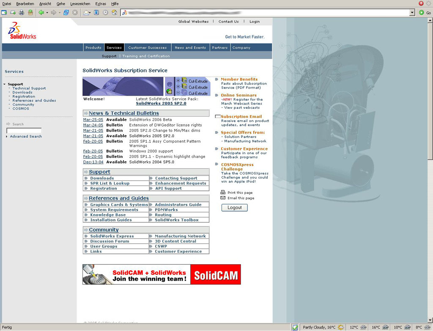Open the bookmarks book icon
The height and width of the screenshot is (331, 433).
(96, 12)
